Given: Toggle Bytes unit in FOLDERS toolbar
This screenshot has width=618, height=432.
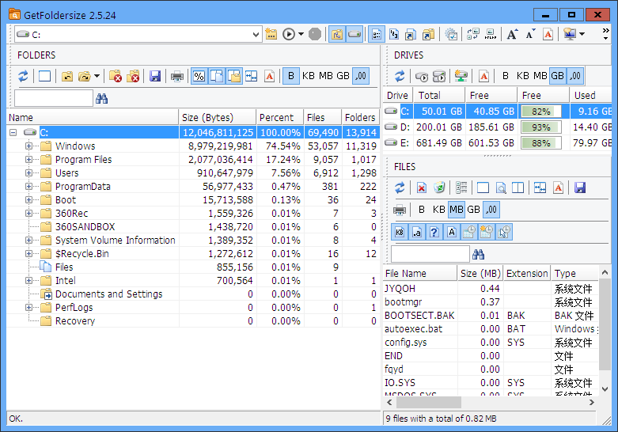Looking at the screenshot, I should [291, 76].
